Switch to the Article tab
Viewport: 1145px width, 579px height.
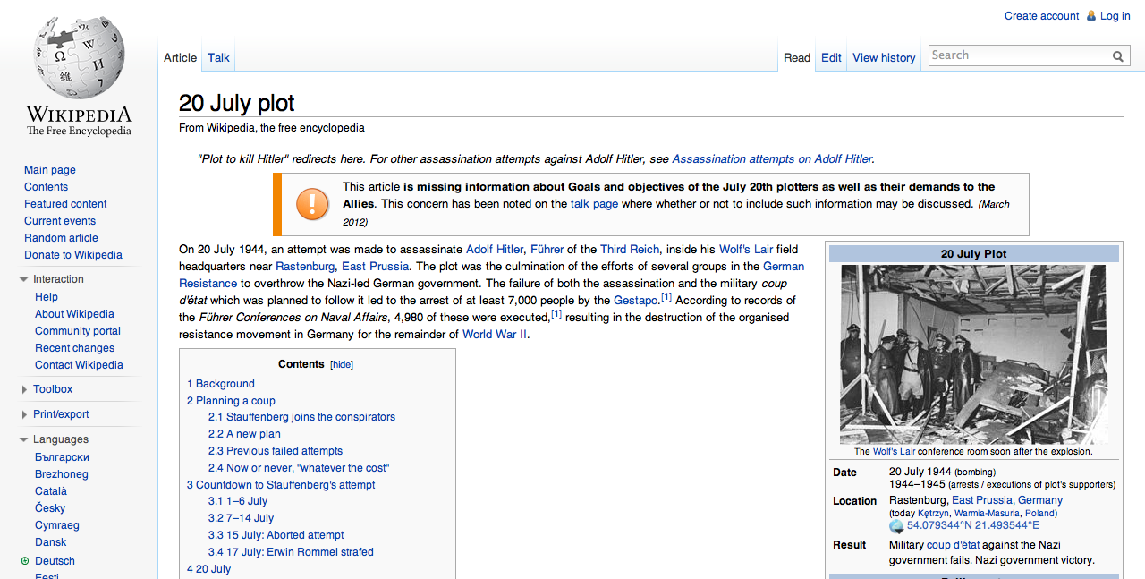[x=180, y=57]
